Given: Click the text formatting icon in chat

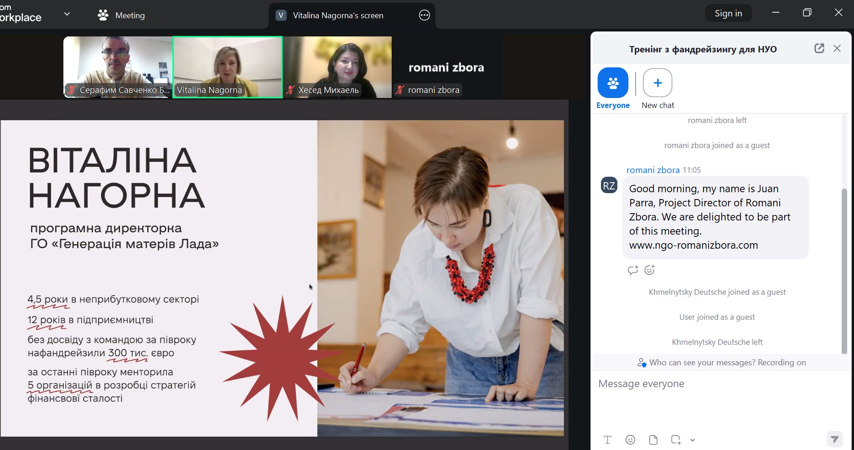Looking at the screenshot, I should click(607, 440).
